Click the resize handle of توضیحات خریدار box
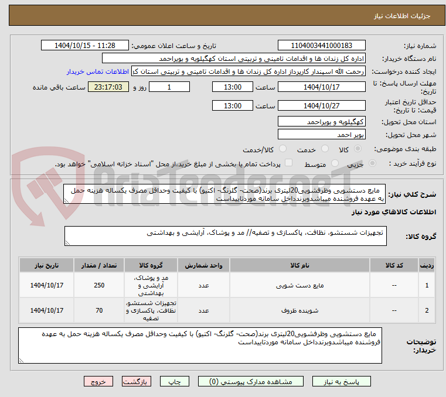The height and width of the screenshot is (397, 446). (x=21, y=361)
